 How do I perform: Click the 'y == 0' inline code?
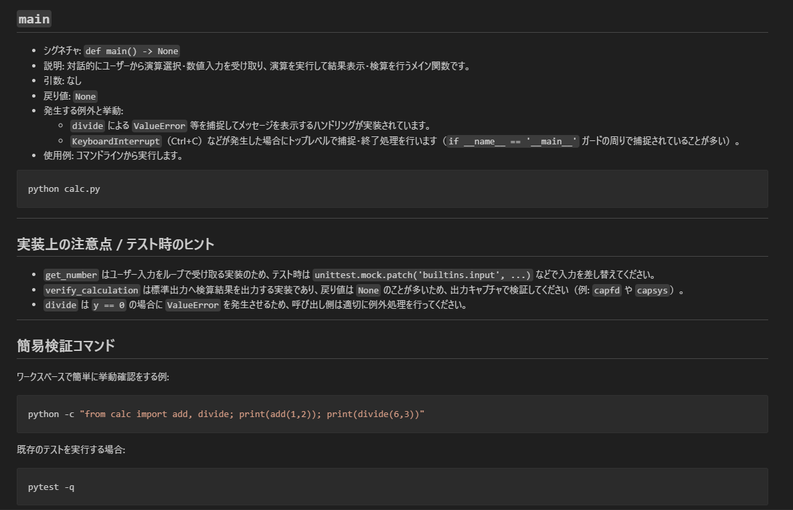pos(108,305)
